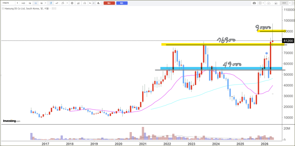This screenshot has height=146, width=295.
Task: Click the 2023 time axis label
Action: (x=191, y=144)
